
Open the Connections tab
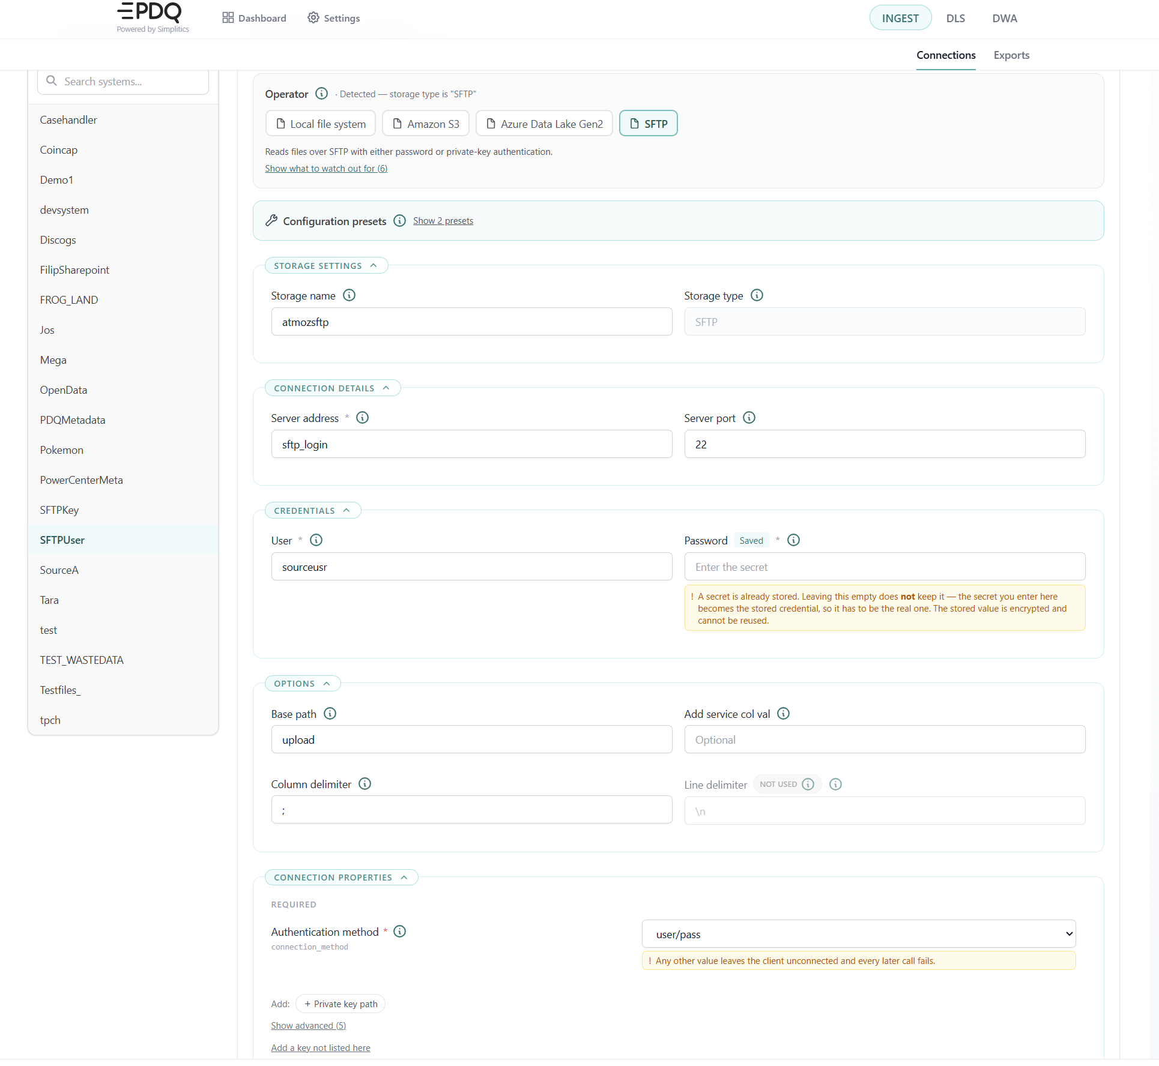tap(946, 55)
